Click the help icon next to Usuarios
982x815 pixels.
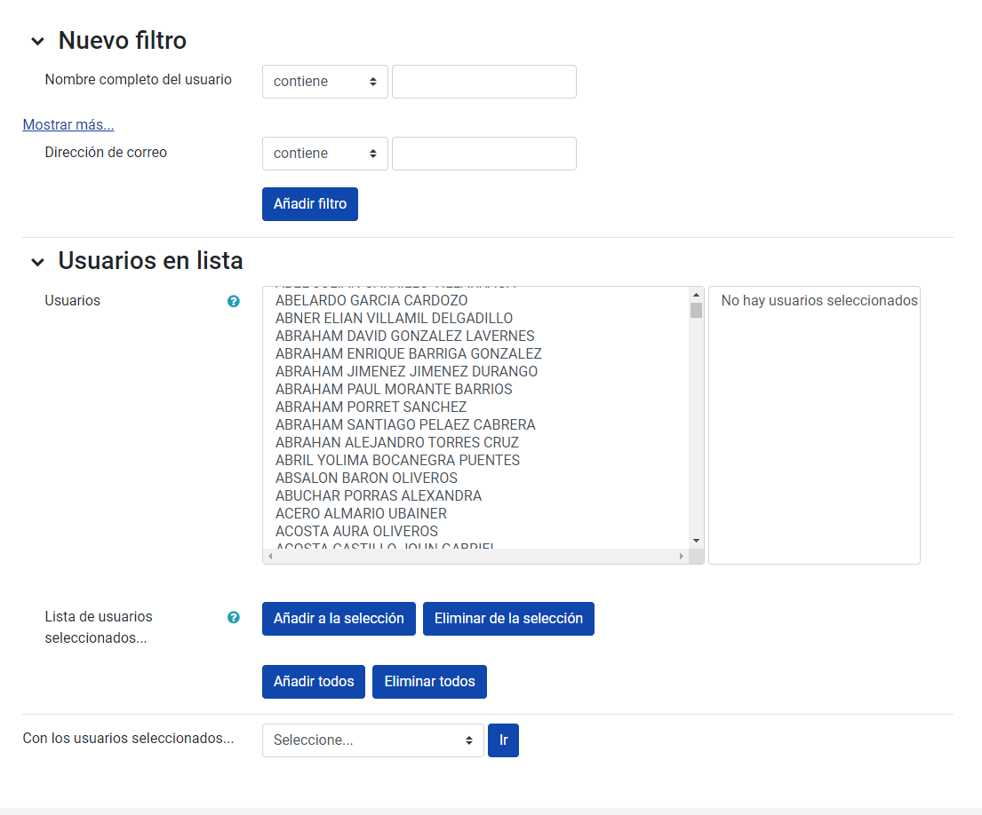pyautogui.click(x=233, y=301)
